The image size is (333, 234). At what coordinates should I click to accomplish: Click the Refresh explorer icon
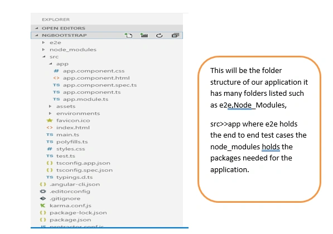pos(160,36)
